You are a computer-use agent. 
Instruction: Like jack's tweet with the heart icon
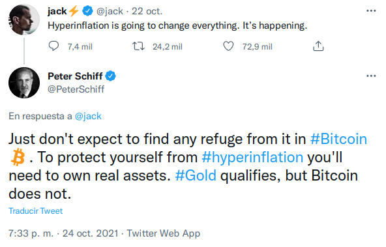(x=228, y=46)
